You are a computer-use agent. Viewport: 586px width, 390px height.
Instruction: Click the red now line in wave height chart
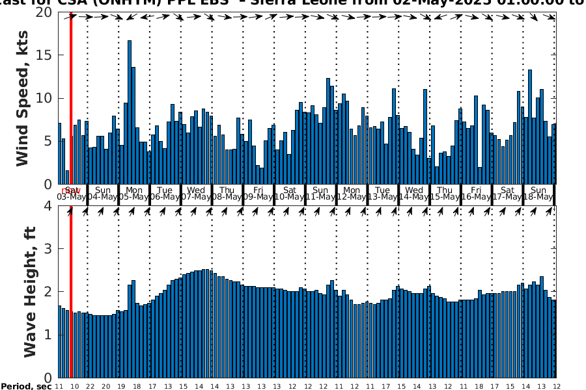click(71, 291)
